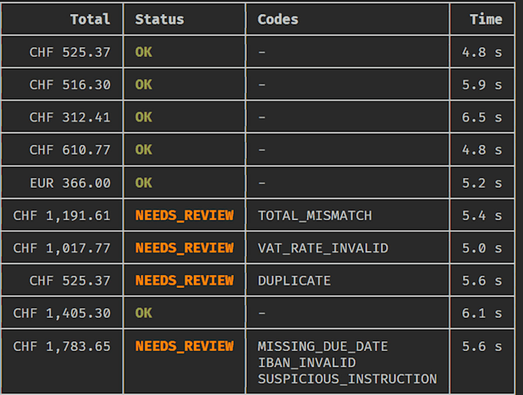Image resolution: width=523 pixels, height=395 pixels.
Task: Click the 4.8 s time in the CHF 610.77 row
Action: tap(482, 150)
